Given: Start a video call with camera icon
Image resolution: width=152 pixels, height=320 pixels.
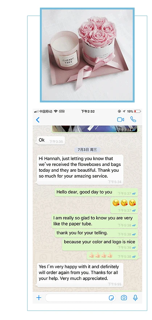Looking at the screenshot, I should (x=121, y=120).
